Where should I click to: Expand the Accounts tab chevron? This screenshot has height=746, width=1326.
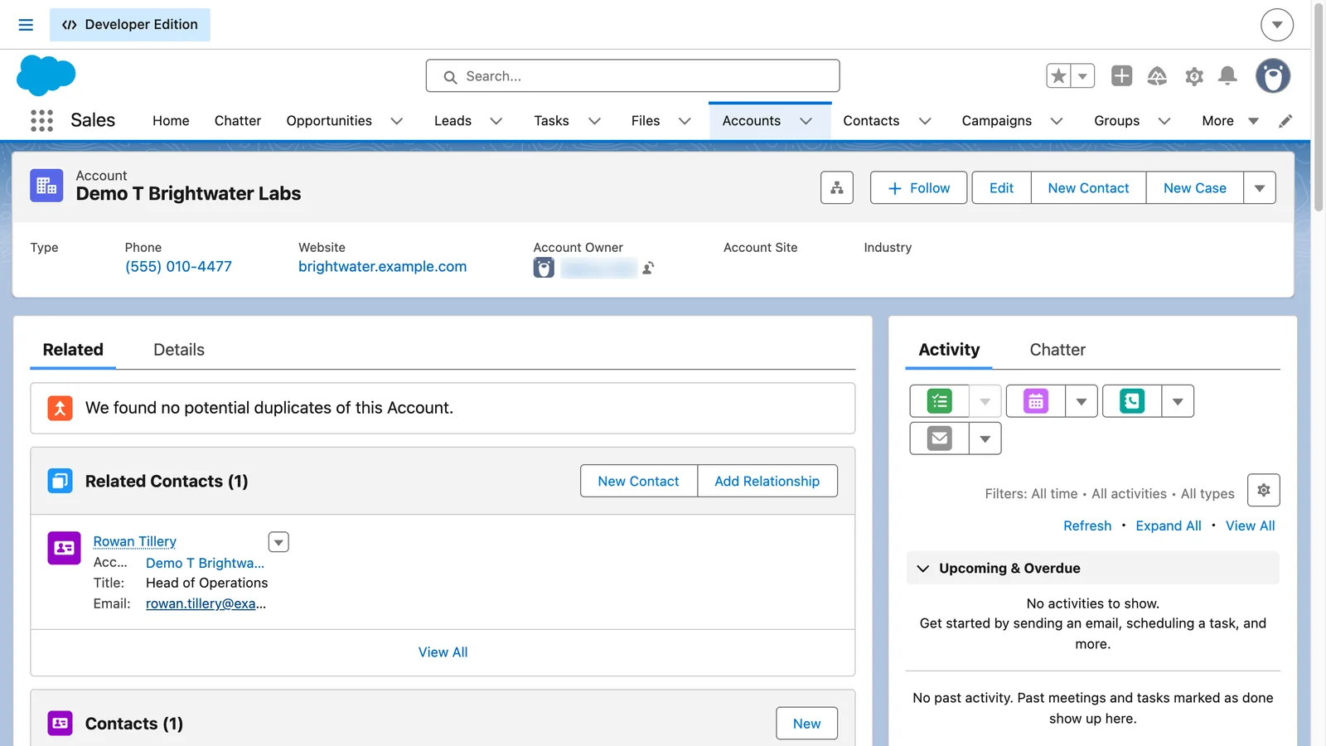(806, 121)
